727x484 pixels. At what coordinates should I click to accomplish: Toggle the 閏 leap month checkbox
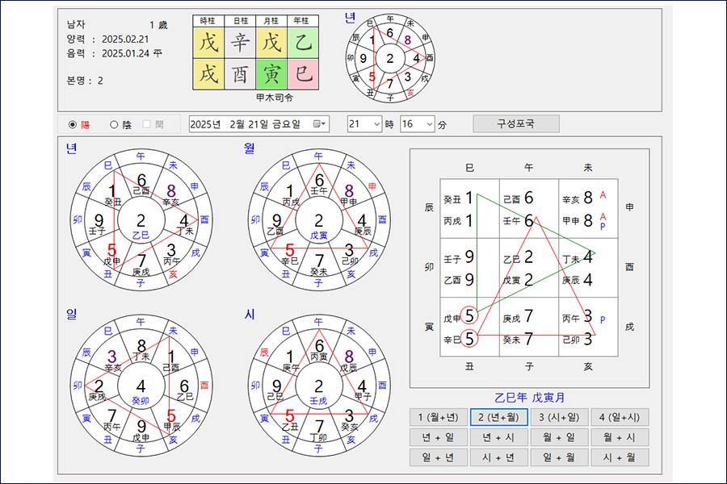147,124
